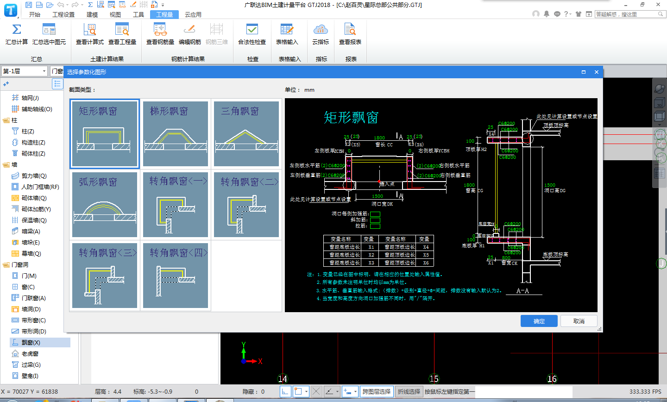Toggle 跨图层选择 button
Image resolution: width=667 pixels, height=402 pixels.
click(376, 391)
